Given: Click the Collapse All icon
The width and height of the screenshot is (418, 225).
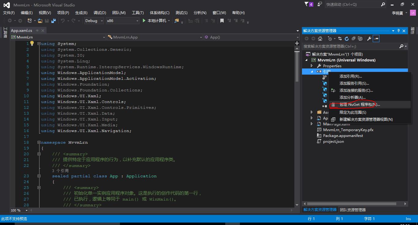Looking at the screenshot, I should coord(353,39).
